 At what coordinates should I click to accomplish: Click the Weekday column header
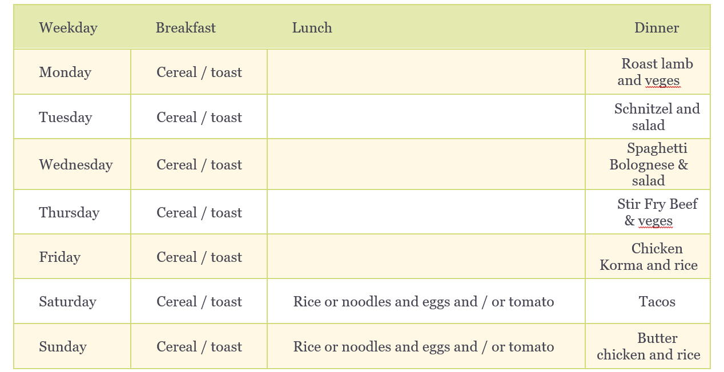(68, 27)
